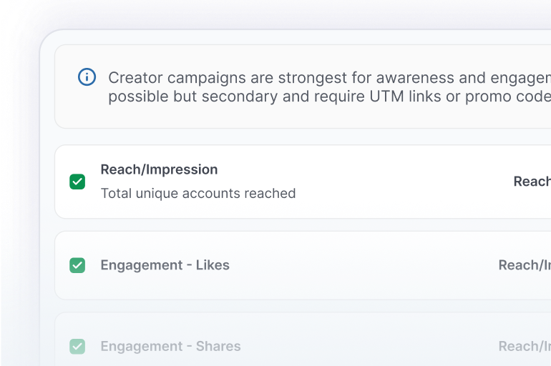This screenshot has height=366, width=551.
Task: Uncheck the Reach/Impression checkbox
Action: pos(77,182)
